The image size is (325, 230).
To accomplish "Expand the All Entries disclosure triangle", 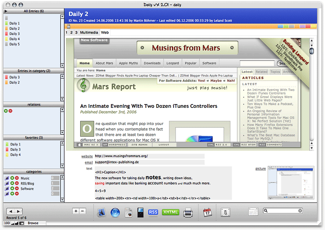I will pyautogui.click(x=6, y=11).
